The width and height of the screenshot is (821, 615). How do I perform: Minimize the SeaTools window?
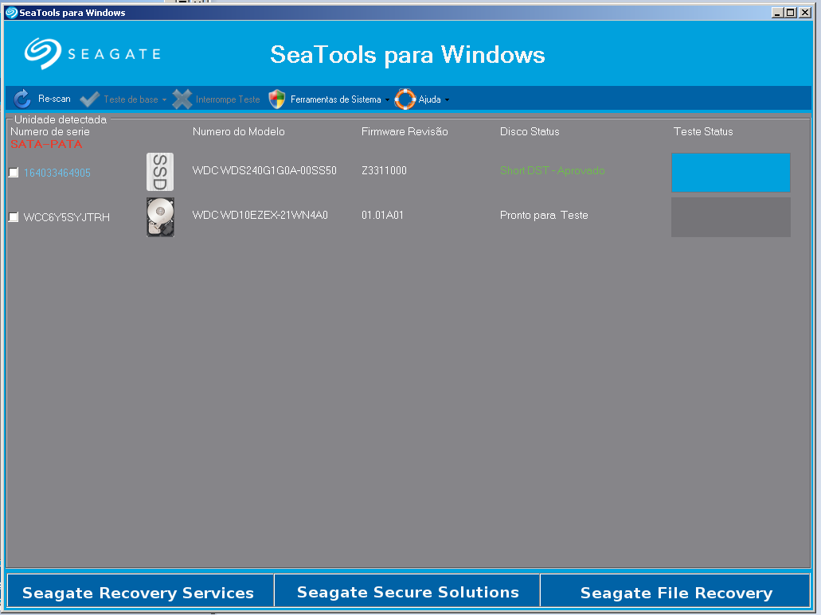[x=777, y=13]
